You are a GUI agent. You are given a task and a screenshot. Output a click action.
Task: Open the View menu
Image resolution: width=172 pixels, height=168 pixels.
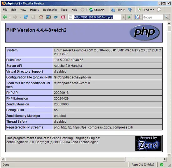[x=23, y=10]
